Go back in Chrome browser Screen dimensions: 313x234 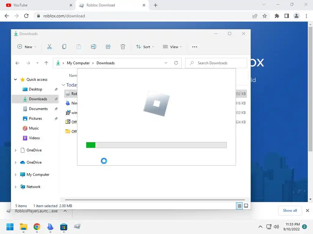click(x=7, y=16)
